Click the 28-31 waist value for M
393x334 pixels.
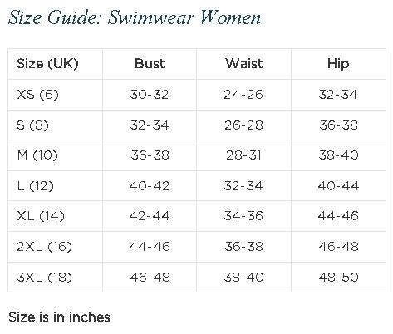coord(243,155)
